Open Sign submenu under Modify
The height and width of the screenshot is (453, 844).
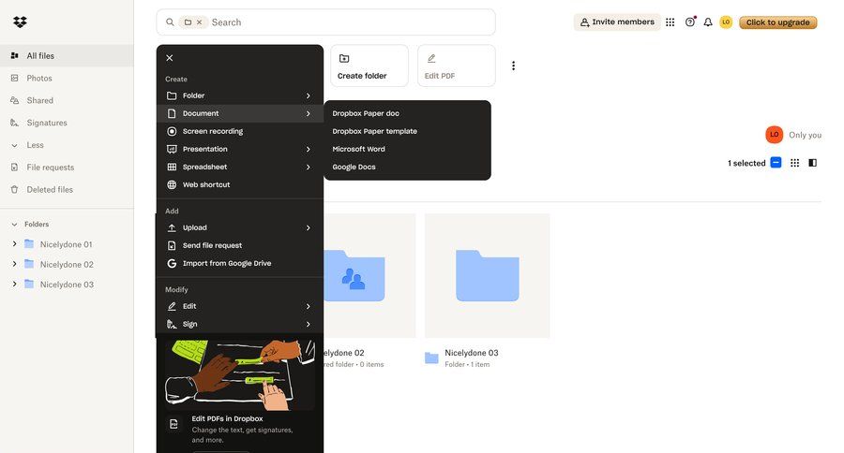point(239,324)
